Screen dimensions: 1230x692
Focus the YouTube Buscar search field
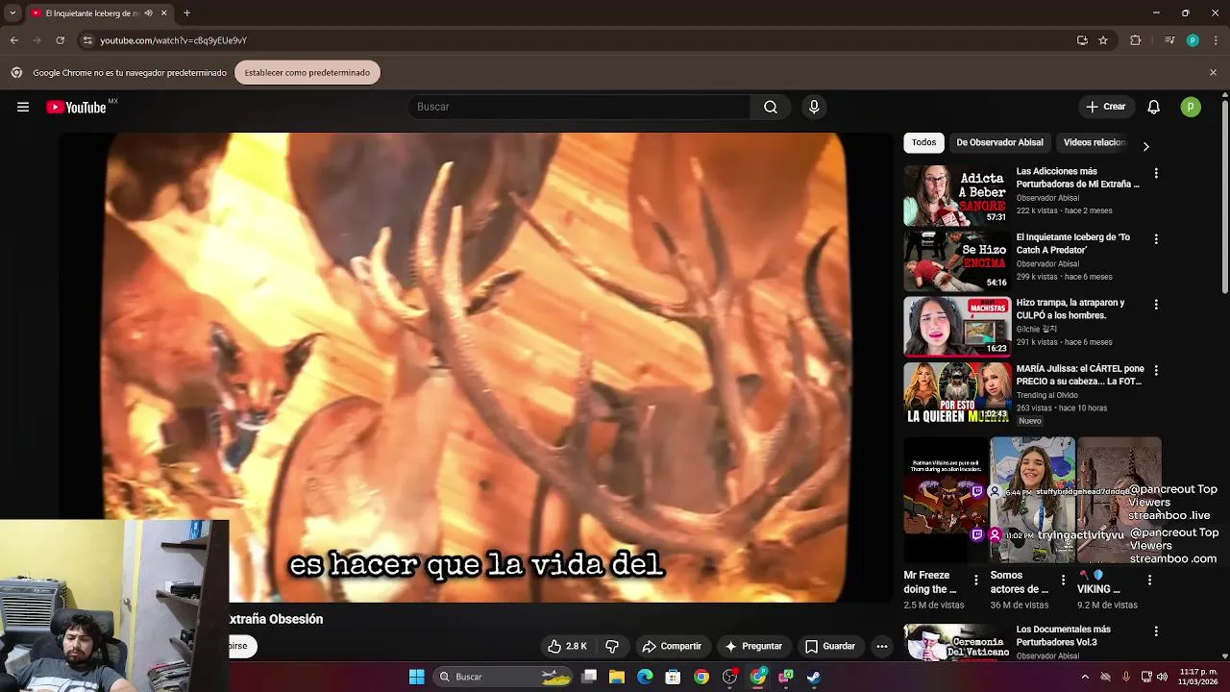click(x=579, y=107)
